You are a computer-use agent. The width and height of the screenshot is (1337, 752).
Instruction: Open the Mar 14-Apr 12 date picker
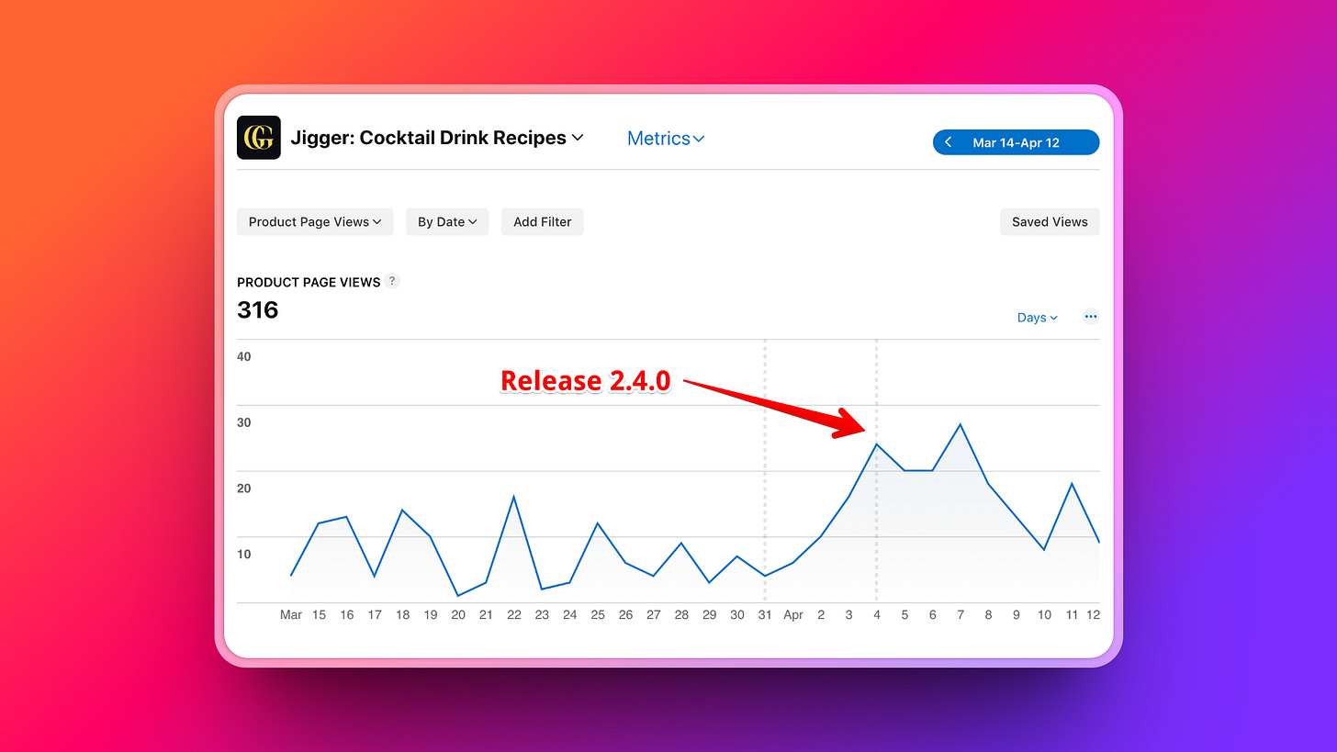[1016, 142]
